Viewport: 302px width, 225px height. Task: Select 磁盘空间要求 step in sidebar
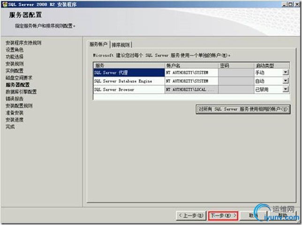(19, 78)
